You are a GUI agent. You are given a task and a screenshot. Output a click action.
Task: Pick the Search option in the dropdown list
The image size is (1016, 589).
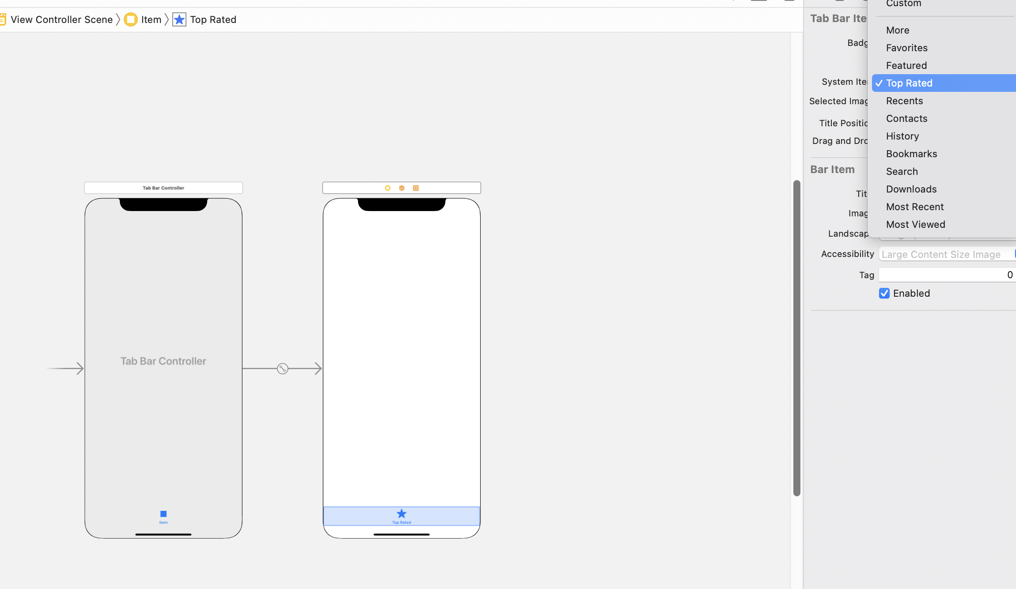[x=902, y=171]
